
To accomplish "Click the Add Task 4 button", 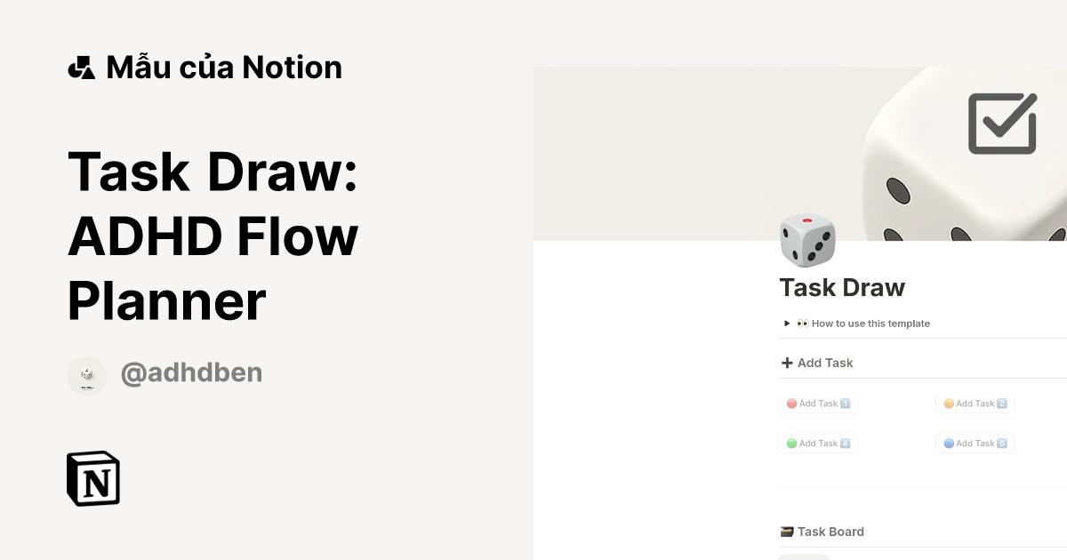I will point(818,443).
